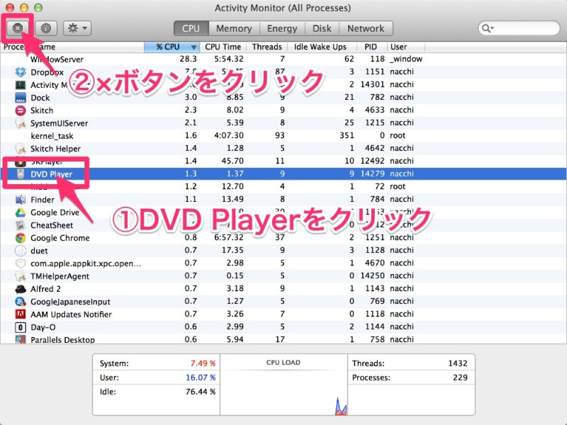Screen dimensions: 567x425
Task: Sort by the Idle Wake Ups column
Action: click(320, 47)
